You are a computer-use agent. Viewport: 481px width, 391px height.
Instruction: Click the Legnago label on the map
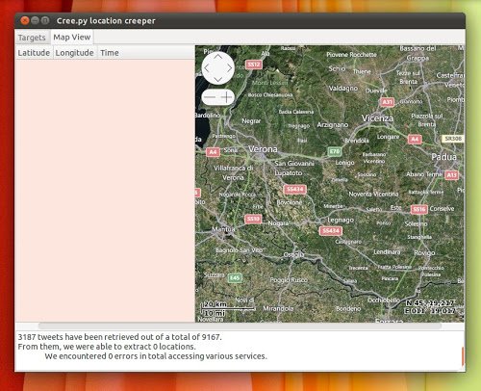coord(341,220)
